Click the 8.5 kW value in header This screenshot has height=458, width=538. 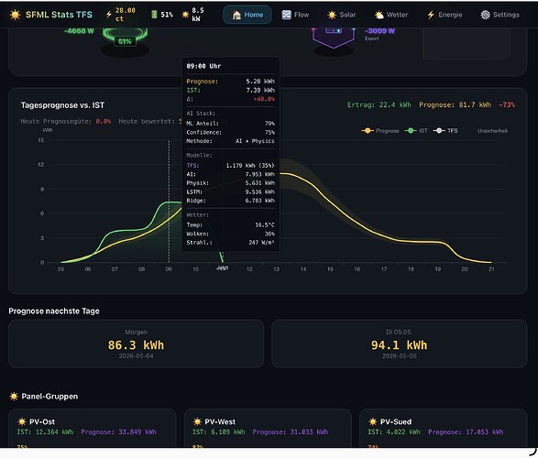(x=198, y=15)
